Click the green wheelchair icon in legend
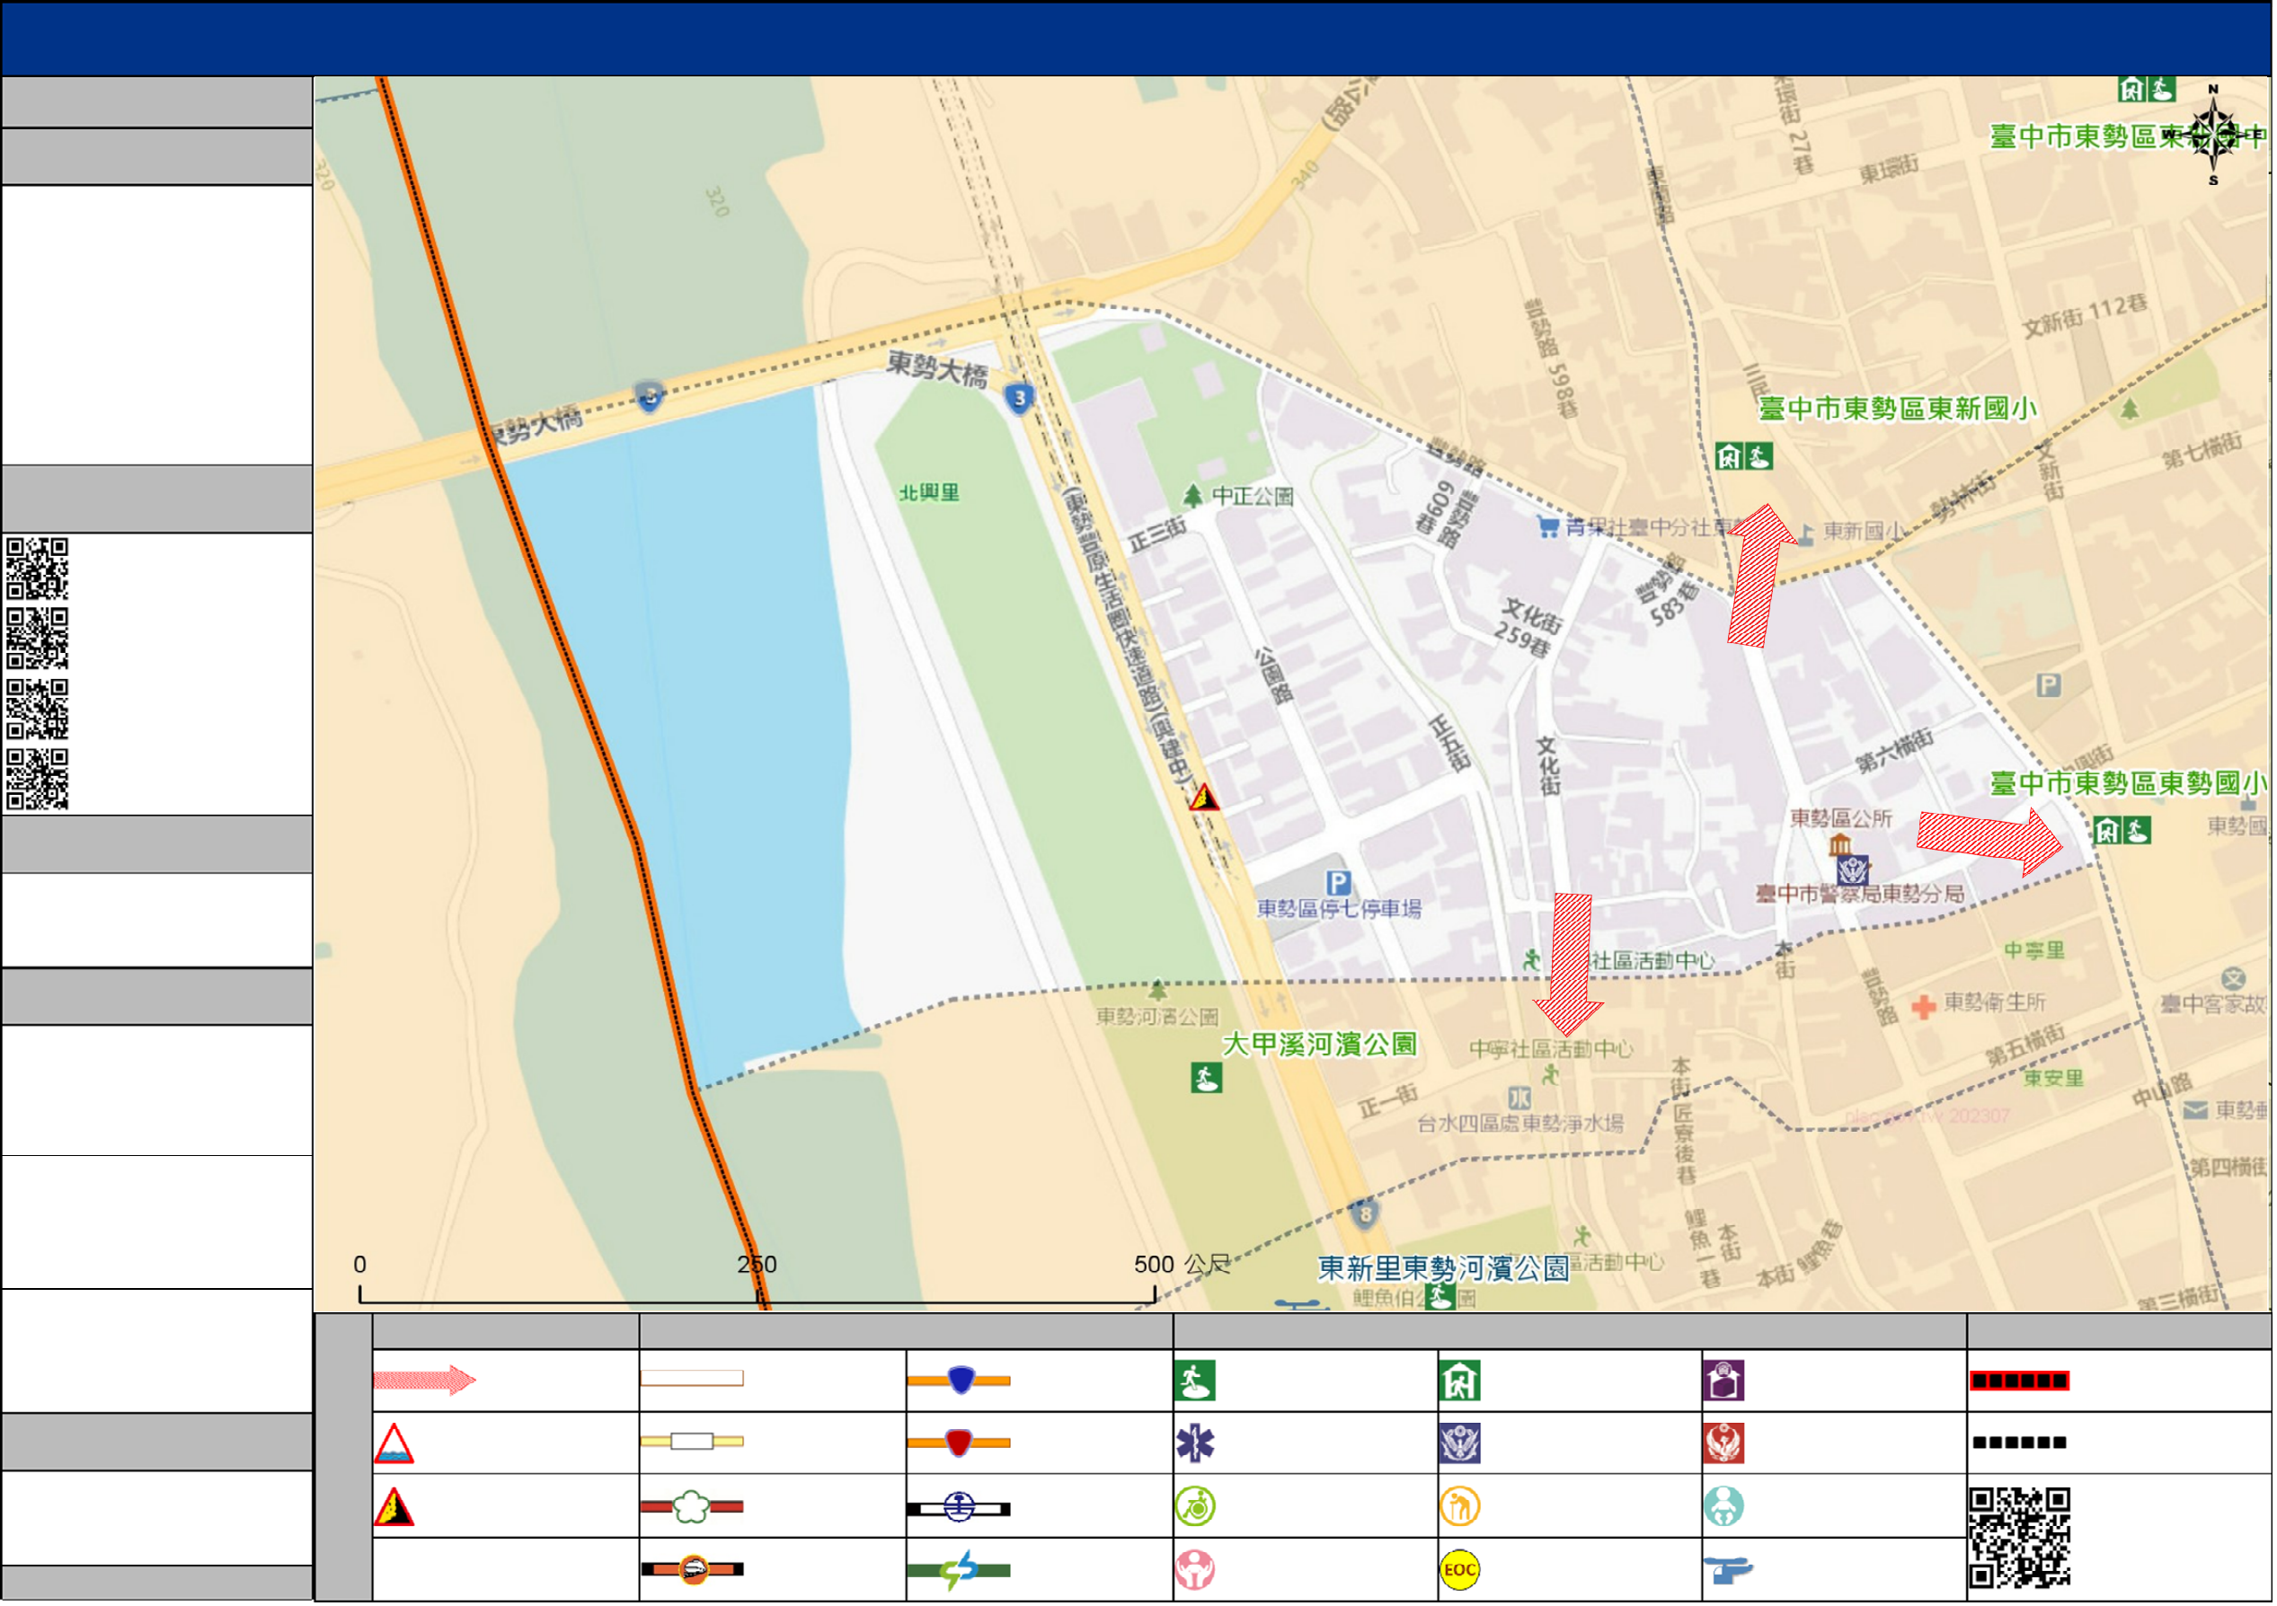 pyautogui.click(x=1196, y=1507)
